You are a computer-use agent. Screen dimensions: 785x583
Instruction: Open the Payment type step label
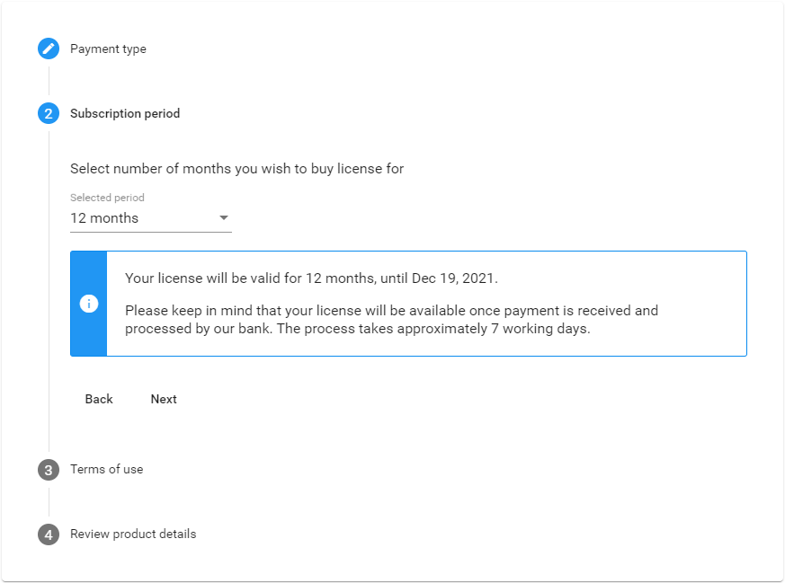coord(108,49)
